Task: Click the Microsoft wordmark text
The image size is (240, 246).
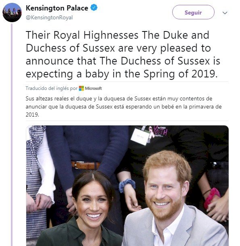Action: pyautogui.click(x=94, y=88)
